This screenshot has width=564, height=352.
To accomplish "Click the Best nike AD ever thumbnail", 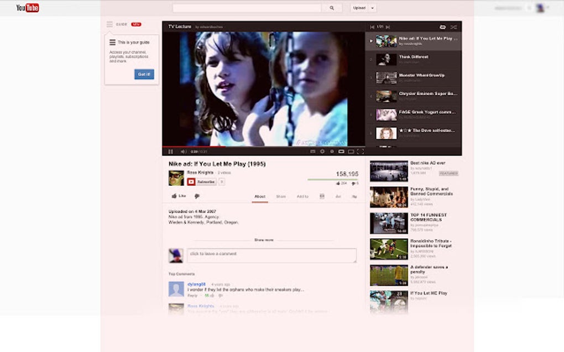I will [x=389, y=171].
